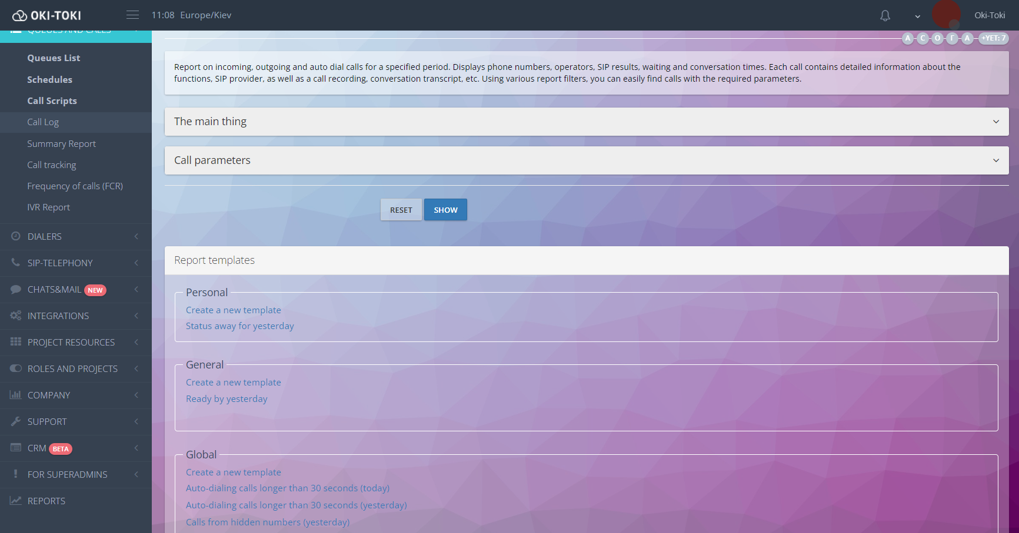Expand The main thing panel
Image resolution: width=1019 pixels, height=533 pixels.
(x=587, y=122)
